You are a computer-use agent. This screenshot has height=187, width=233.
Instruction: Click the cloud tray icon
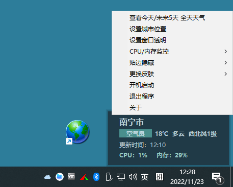tap(47, 177)
